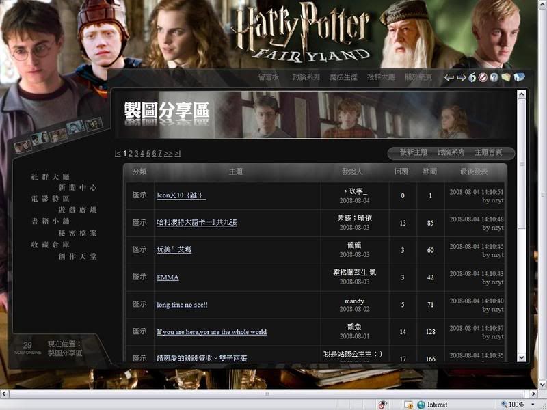Click the 最後發表 column header
Screen dimensions: 547x410
click(x=474, y=172)
